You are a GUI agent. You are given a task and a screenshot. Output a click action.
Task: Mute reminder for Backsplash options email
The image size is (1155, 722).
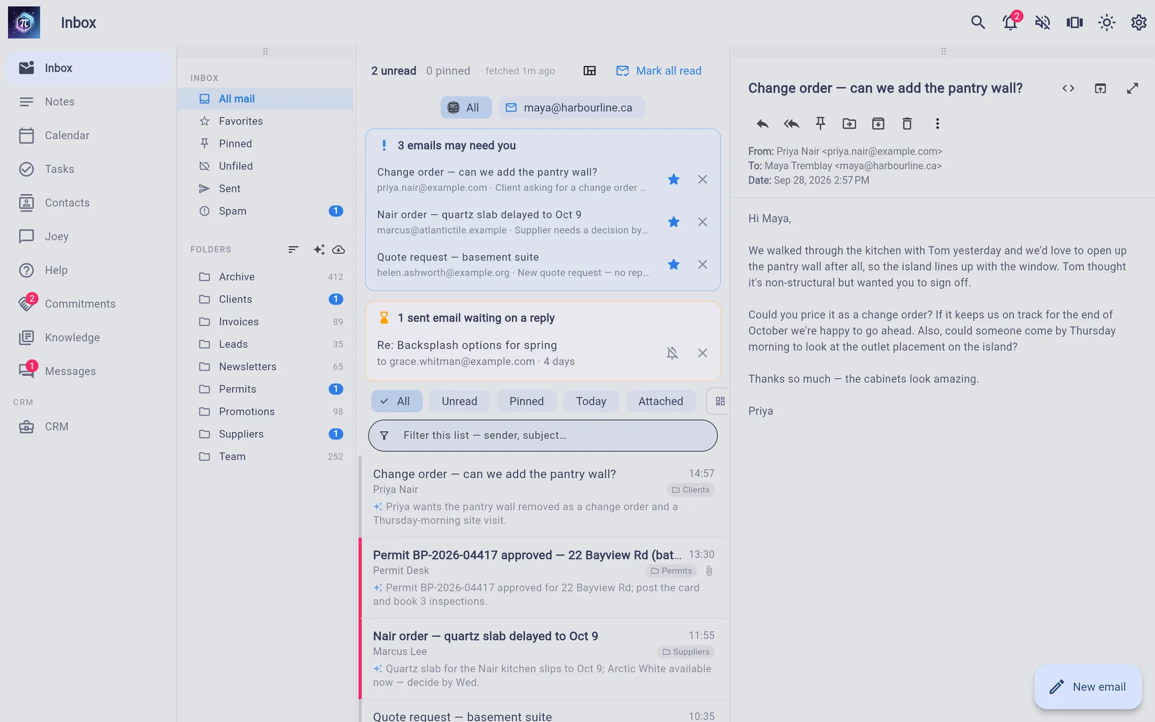[x=673, y=353]
